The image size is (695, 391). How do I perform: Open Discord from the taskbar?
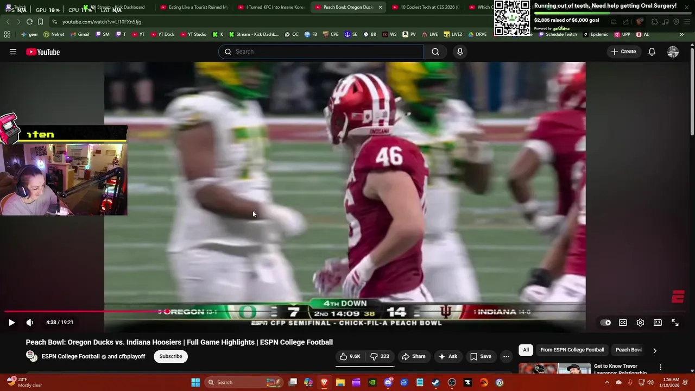click(x=388, y=382)
